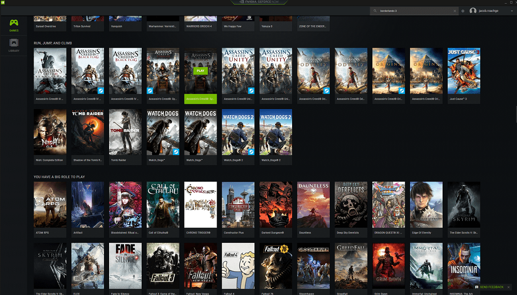Click the SEND FEEDBACK link
517x295 pixels.
[x=492, y=287]
